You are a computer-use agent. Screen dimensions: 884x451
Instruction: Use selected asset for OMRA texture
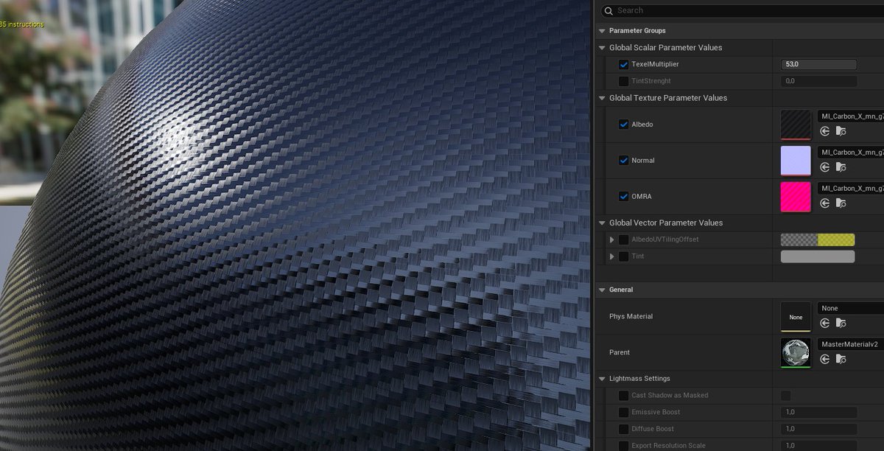pyautogui.click(x=825, y=203)
